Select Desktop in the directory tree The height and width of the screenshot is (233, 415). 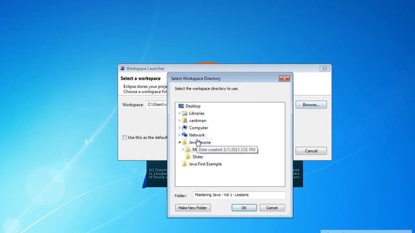(193, 106)
